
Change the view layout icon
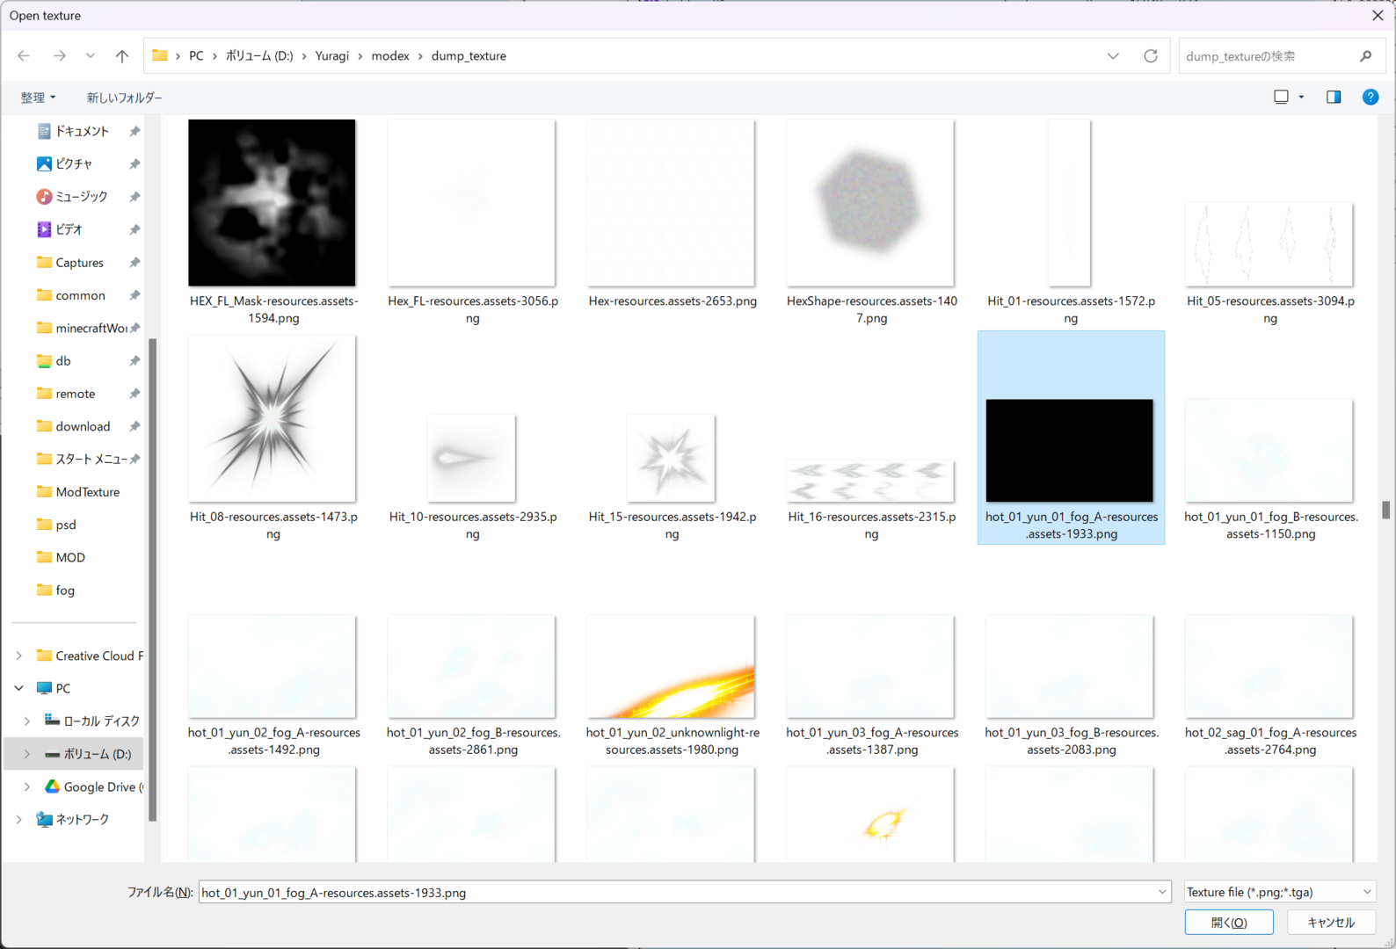pos(1281,97)
